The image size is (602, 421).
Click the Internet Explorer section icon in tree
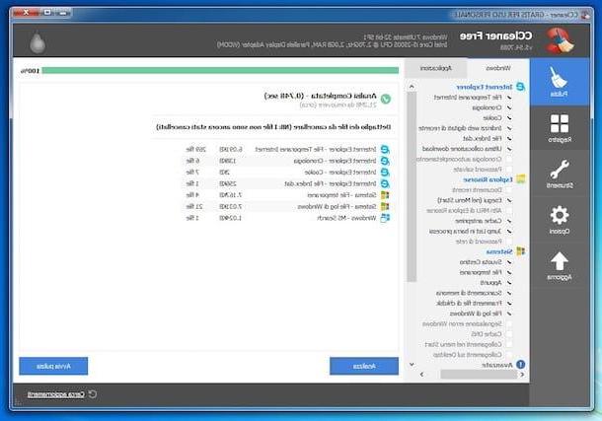[520, 87]
